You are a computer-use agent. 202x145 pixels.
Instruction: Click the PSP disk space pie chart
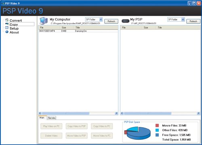137,133
